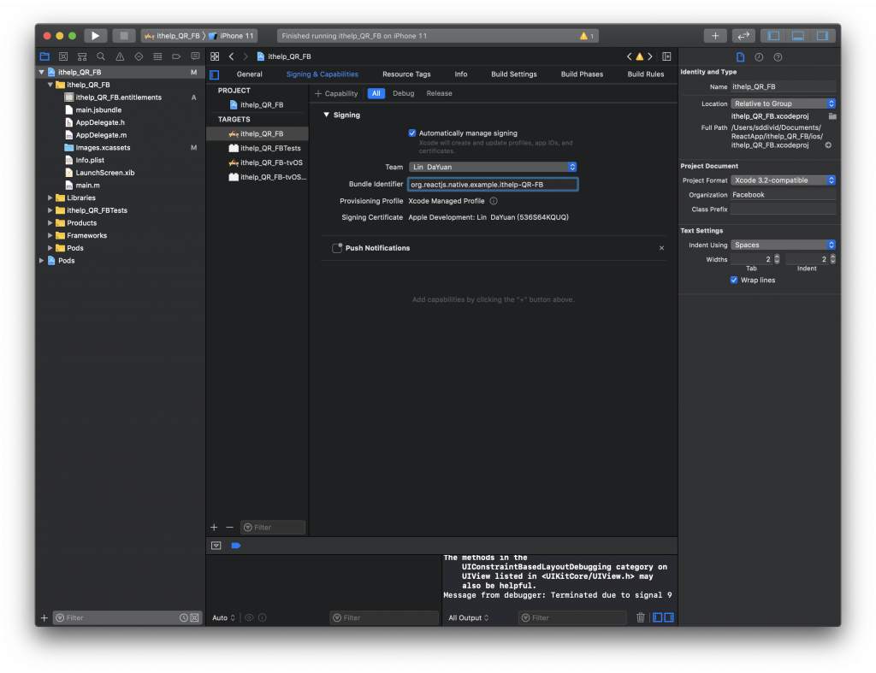876x673 pixels.
Task: Add a capability with + Capability
Action: coord(336,93)
